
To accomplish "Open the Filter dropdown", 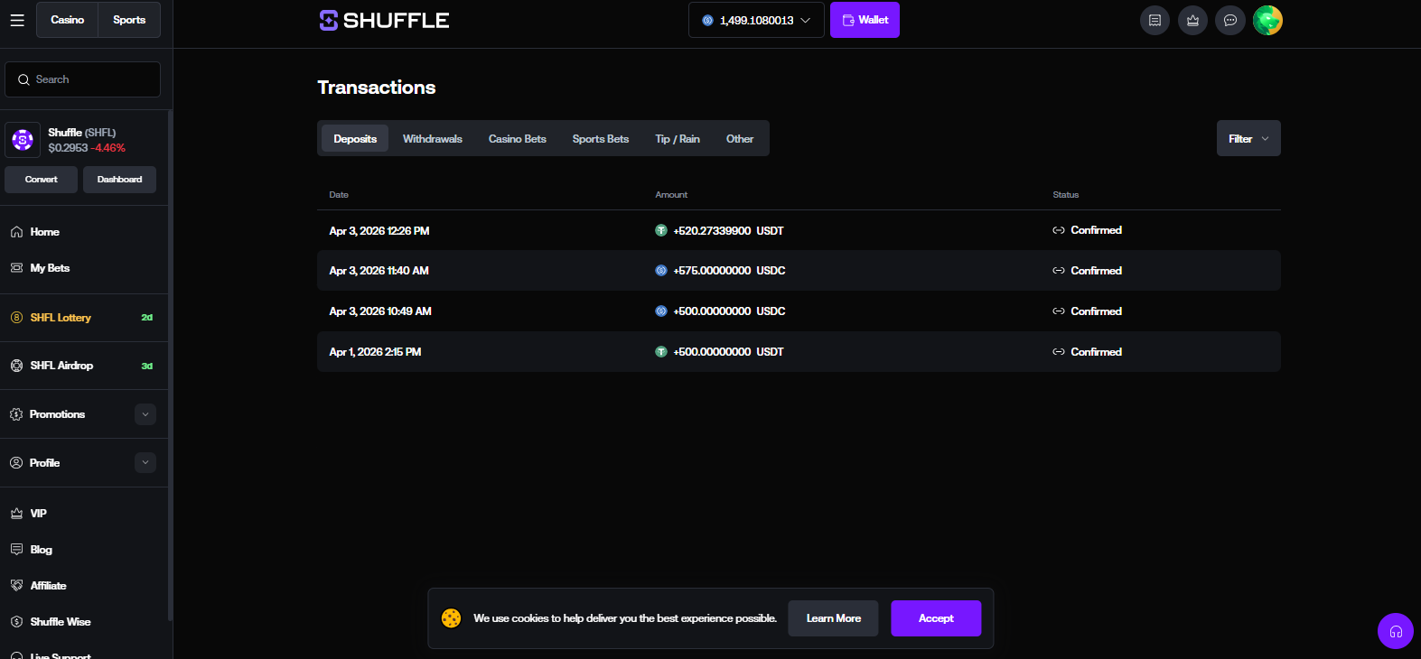I will [x=1248, y=138].
